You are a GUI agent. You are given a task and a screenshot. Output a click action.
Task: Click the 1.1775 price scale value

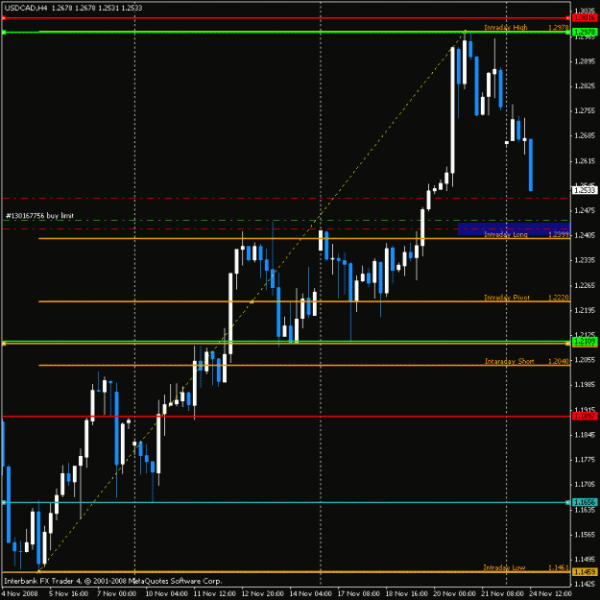click(x=585, y=460)
